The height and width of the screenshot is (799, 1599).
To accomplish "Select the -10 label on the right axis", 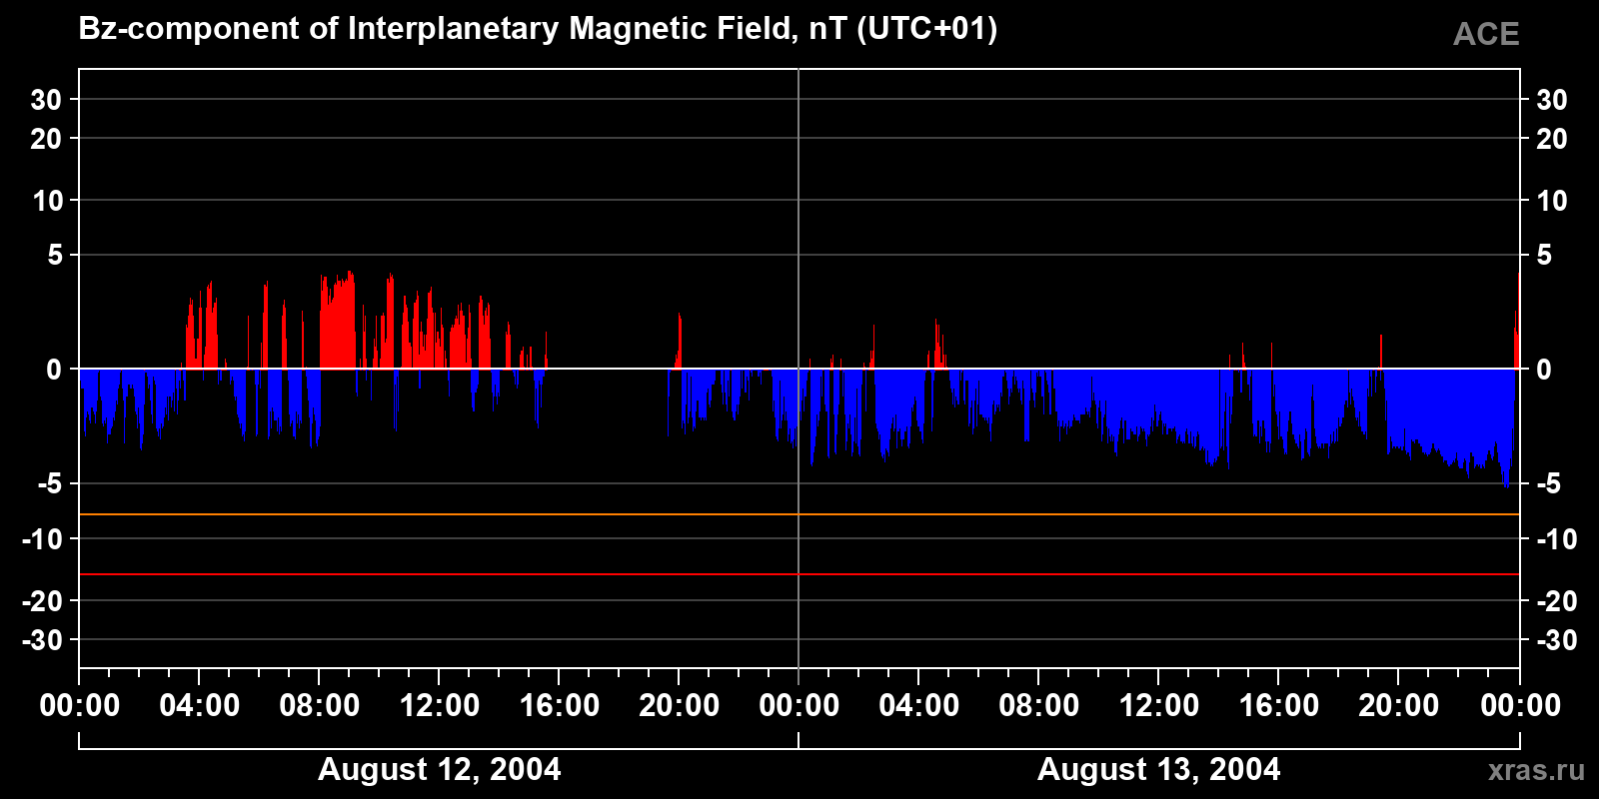I will click(x=1556, y=539).
